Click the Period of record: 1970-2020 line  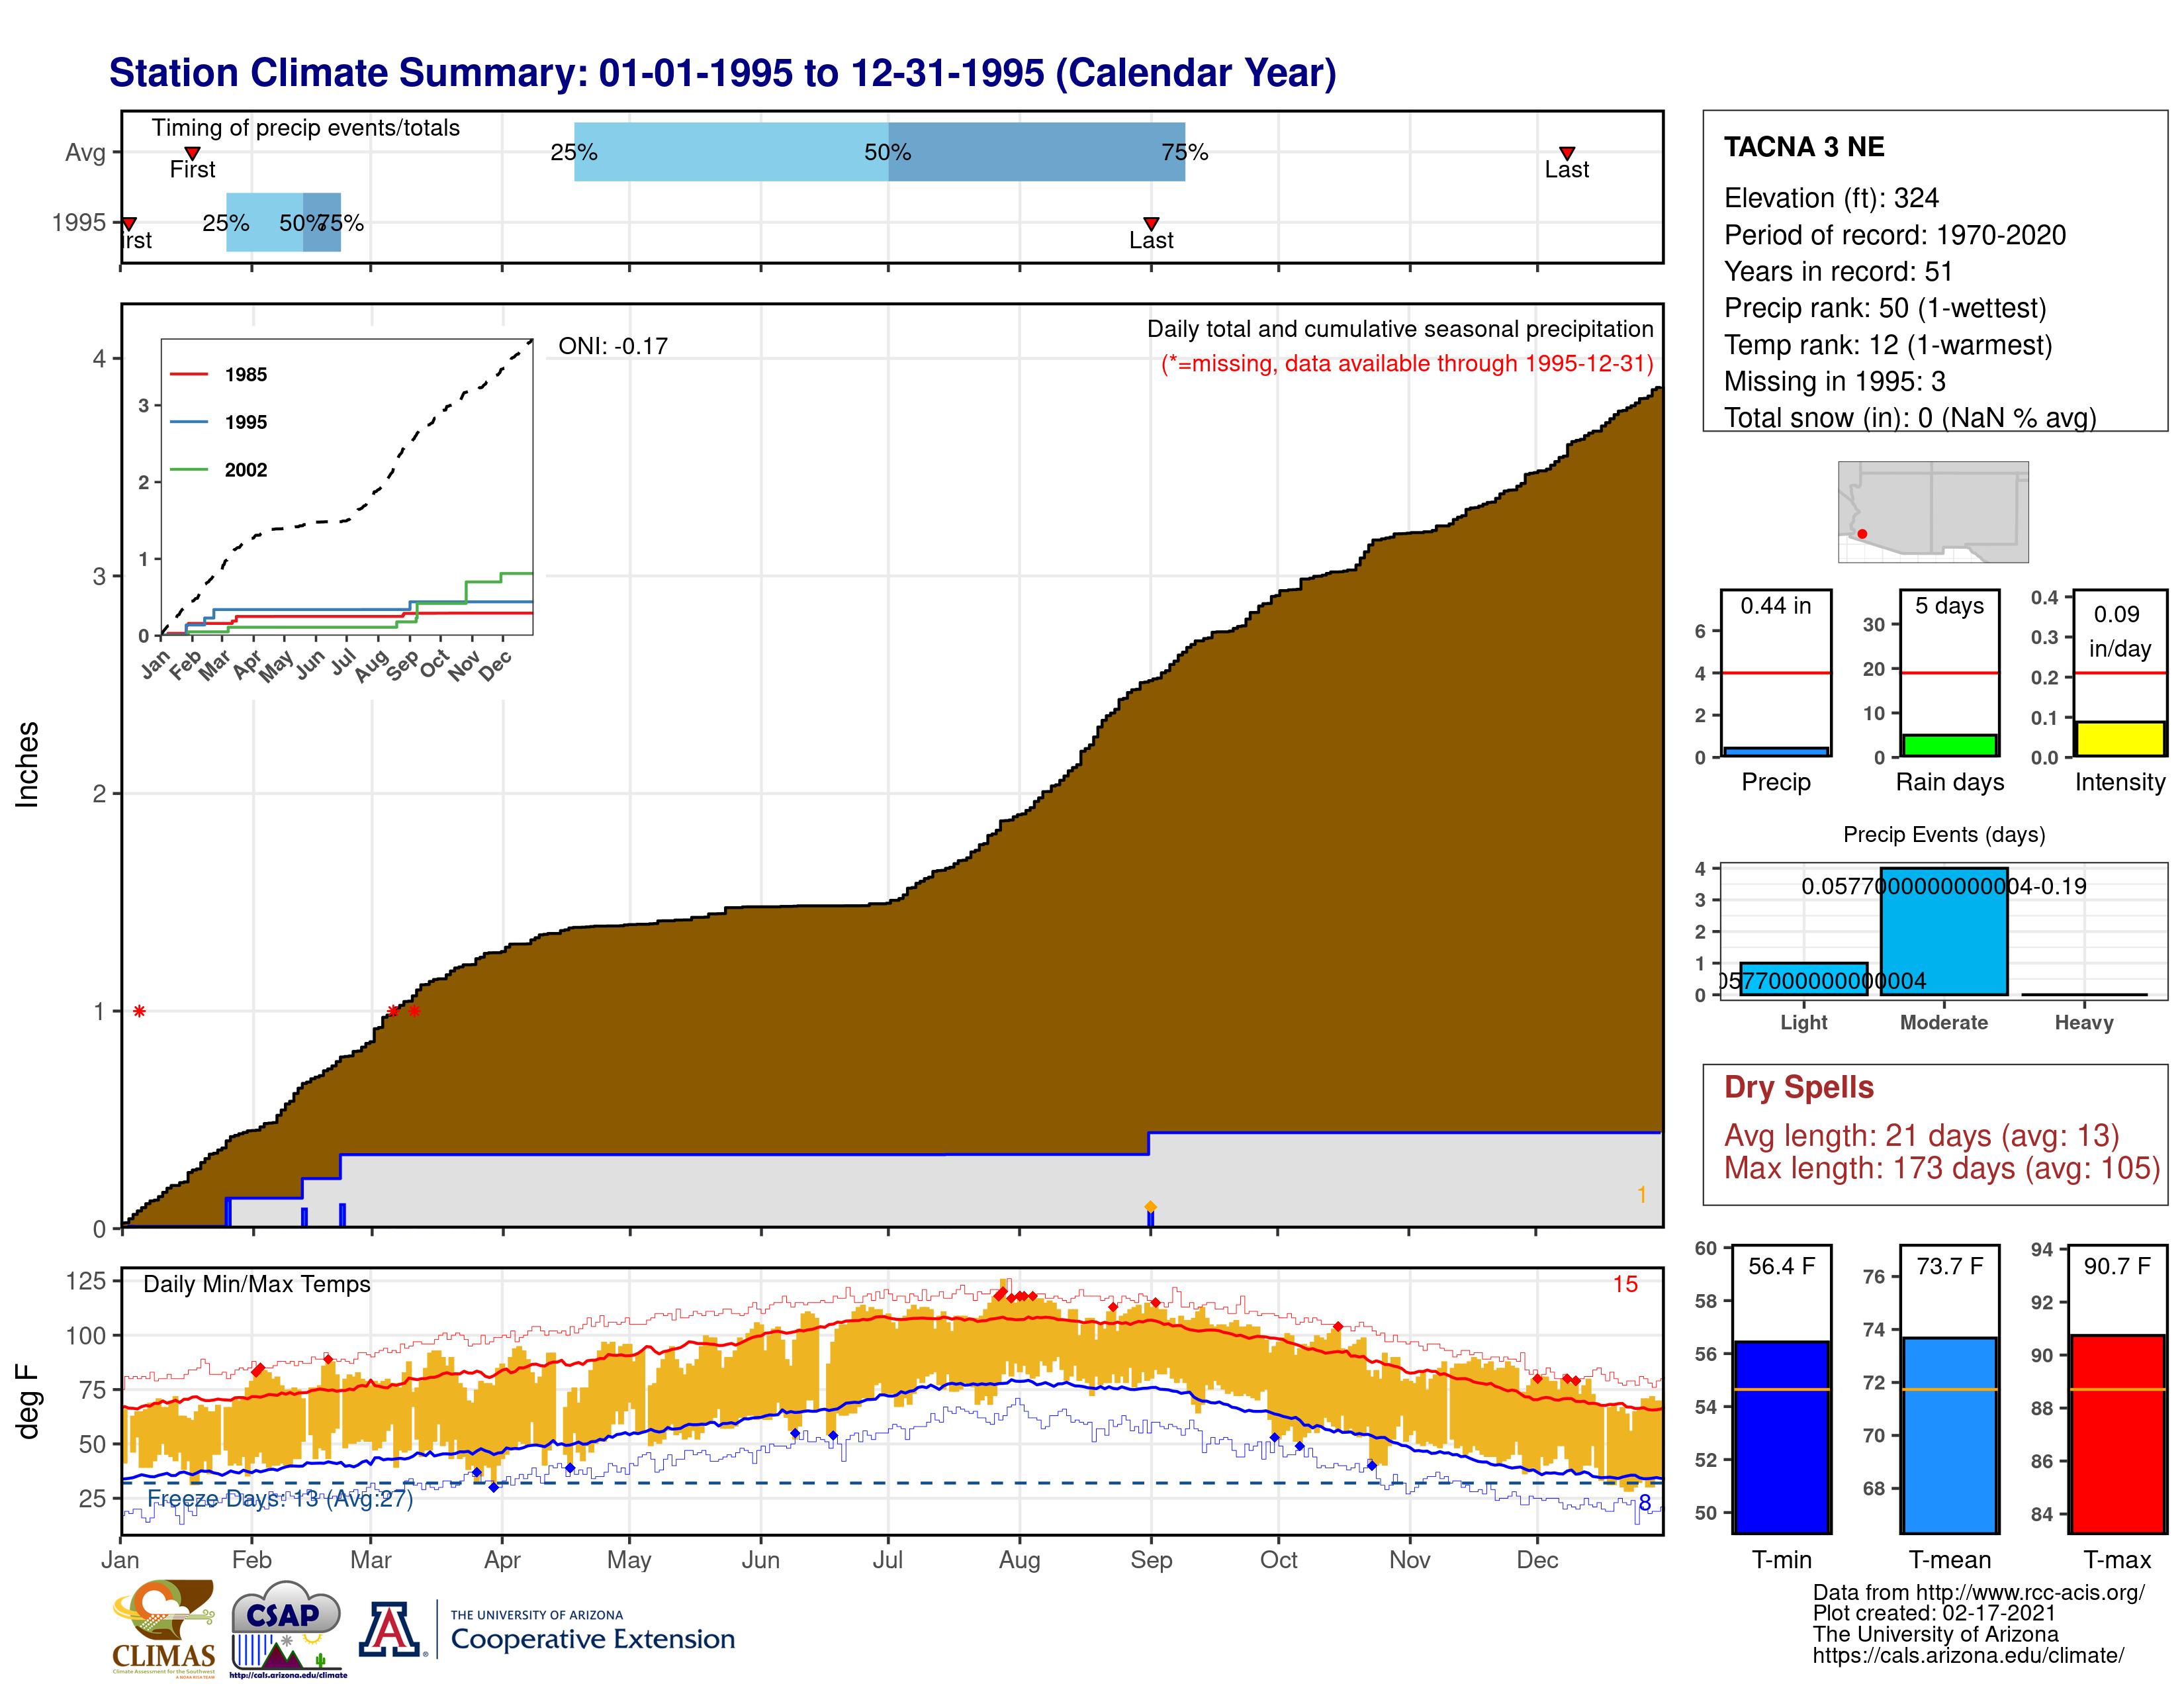tap(1895, 235)
